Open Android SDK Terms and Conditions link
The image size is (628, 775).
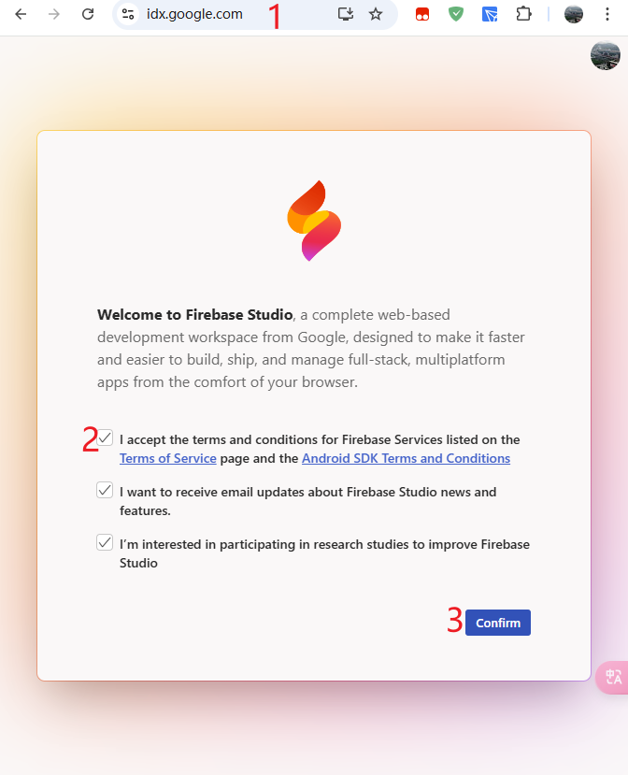[406, 459]
